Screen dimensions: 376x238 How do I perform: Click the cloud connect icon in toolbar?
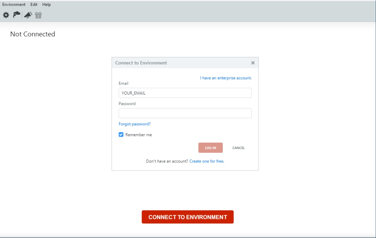pyautogui.click(x=17, y=15)
